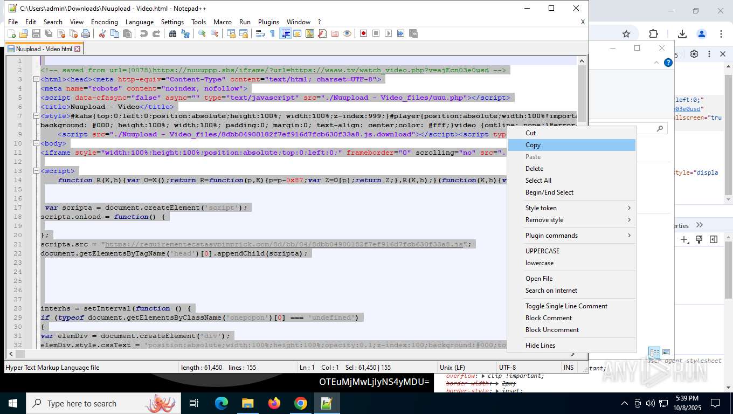Click the Undo toolbar icon

[x=143, y=33]
